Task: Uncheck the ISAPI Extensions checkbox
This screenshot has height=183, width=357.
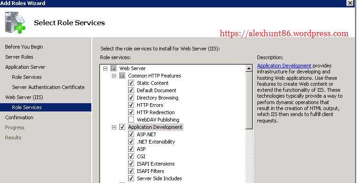Action: (x=131, y=164)
